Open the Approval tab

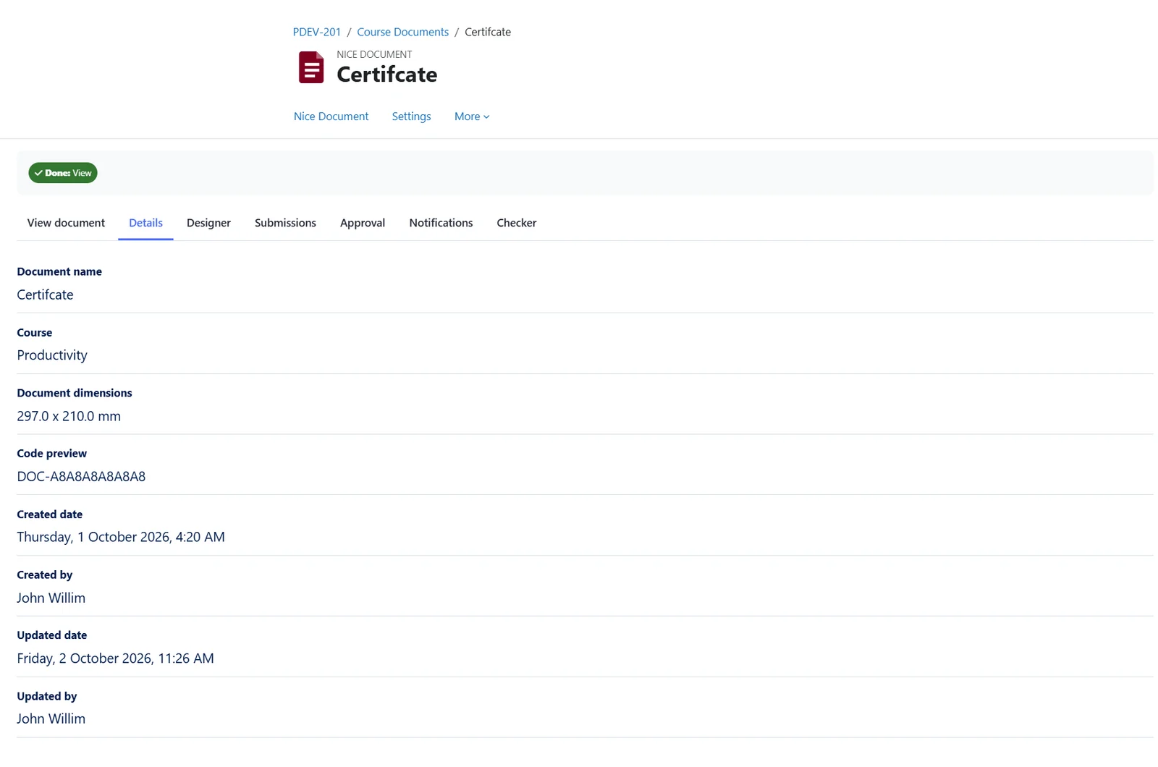pos(363,223)
